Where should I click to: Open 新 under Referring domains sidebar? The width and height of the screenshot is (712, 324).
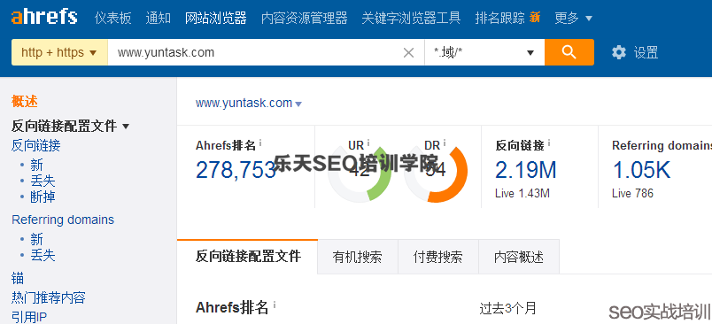[x=37, y=239]
